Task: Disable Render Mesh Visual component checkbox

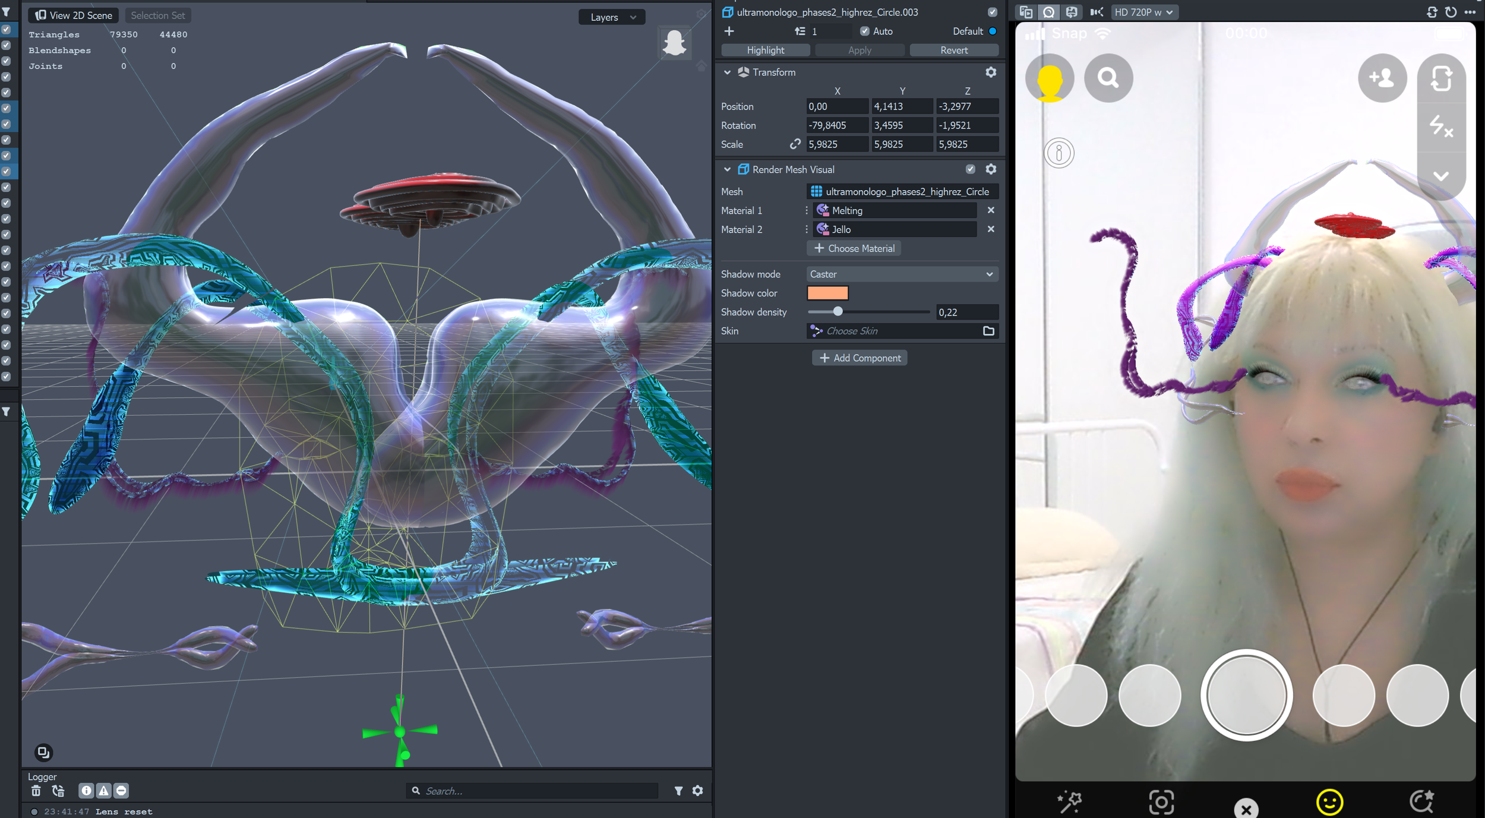Action: coord(970,169)
